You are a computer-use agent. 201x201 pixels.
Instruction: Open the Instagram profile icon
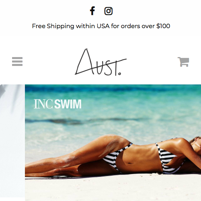109,11
